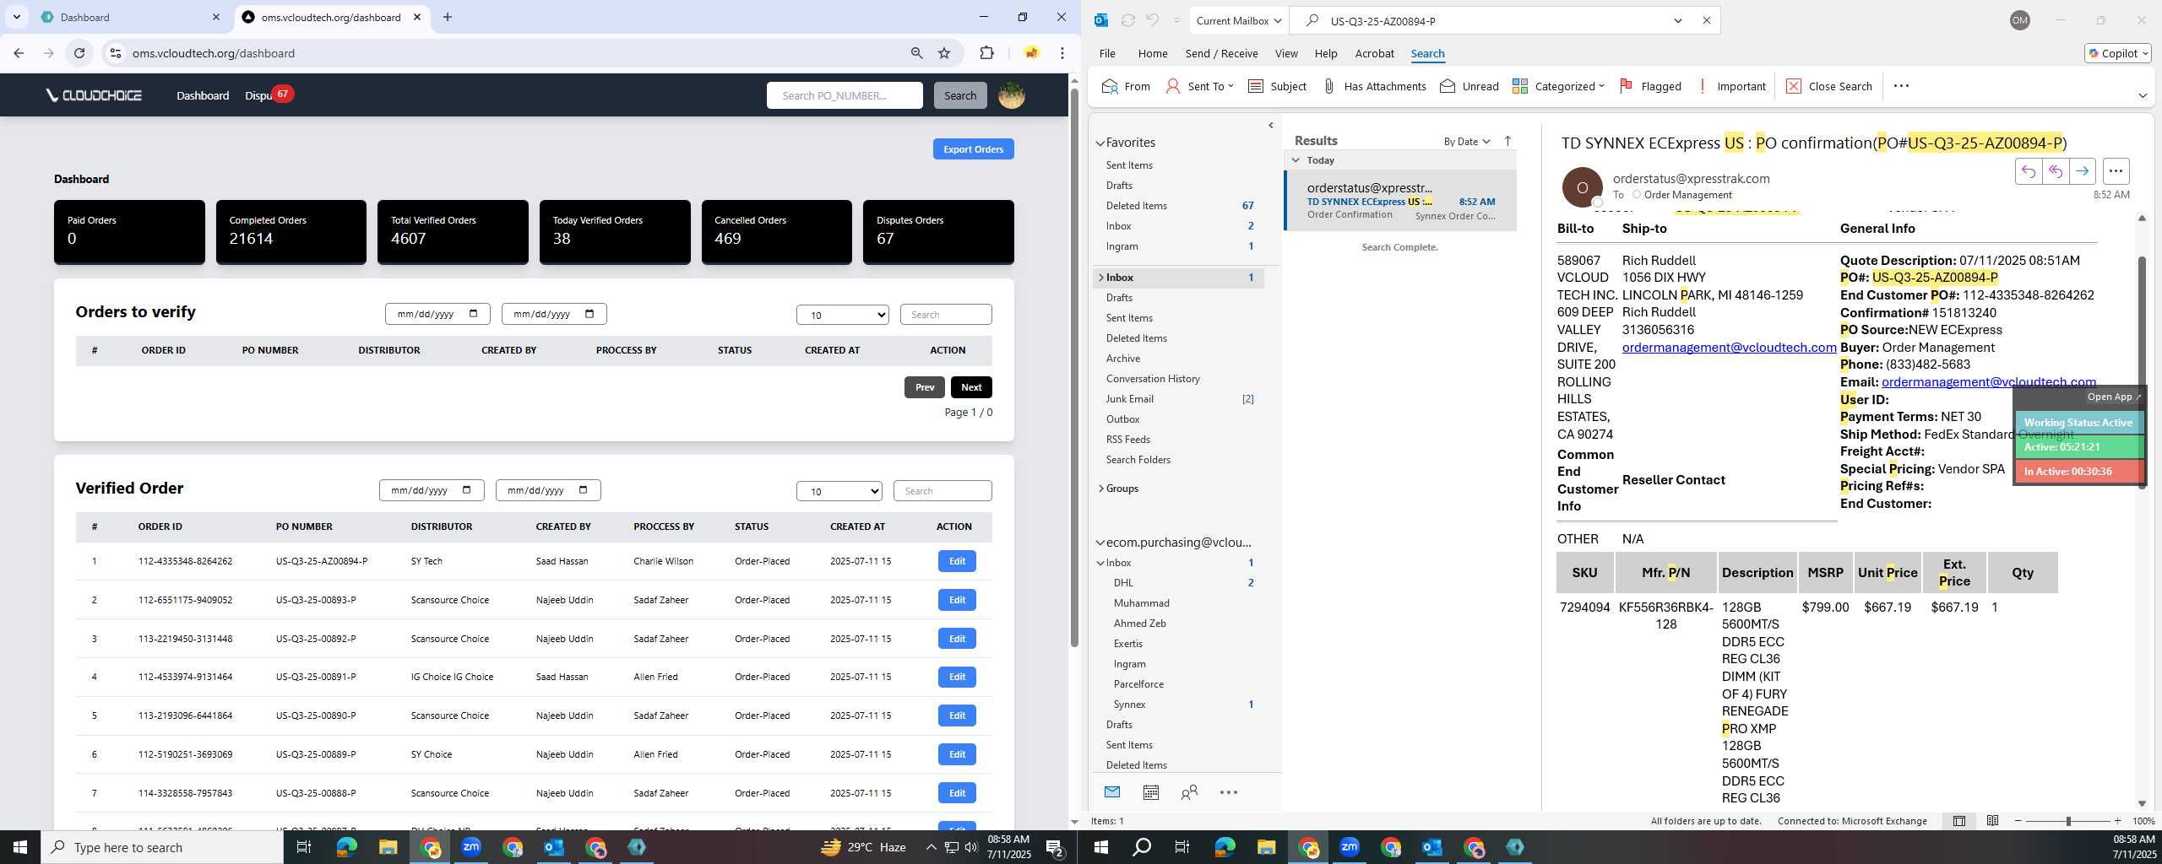Image resolution: width=2162 pixels, height=864 pixels.
Task: Open Outlook People view icon
Action: 1189,791
